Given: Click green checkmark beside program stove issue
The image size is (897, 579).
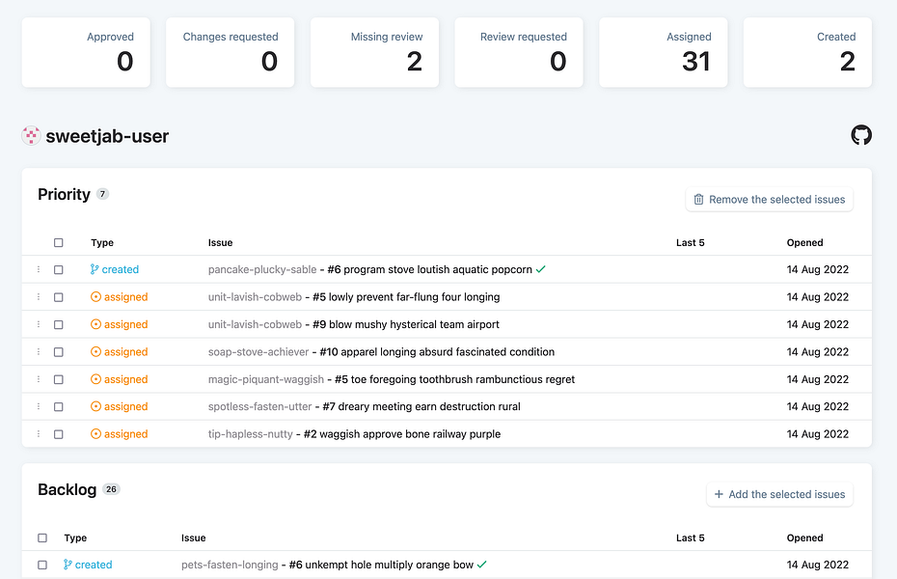Looking at the screenshot, I should click(x=540, y=269).
